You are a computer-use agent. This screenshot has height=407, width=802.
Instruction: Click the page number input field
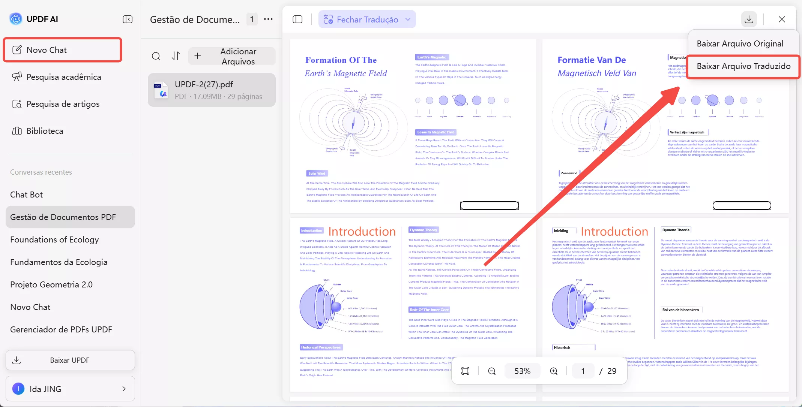click(x=583, y=371)
